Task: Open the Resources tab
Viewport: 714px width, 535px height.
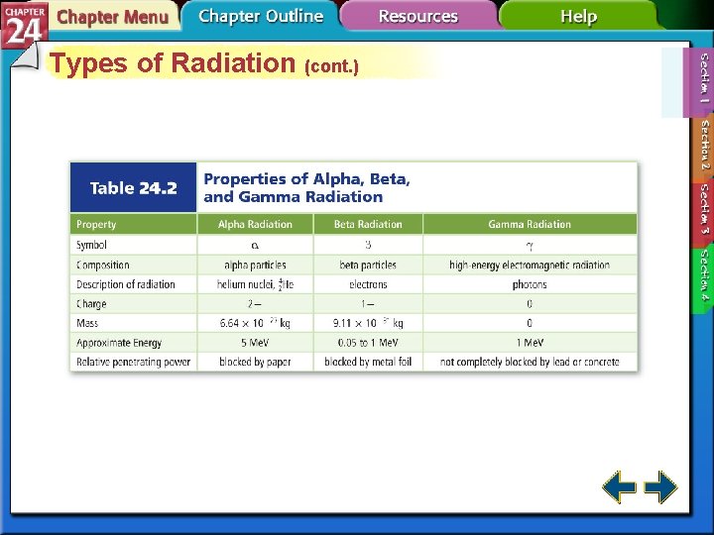Action: tap(418, 16)
